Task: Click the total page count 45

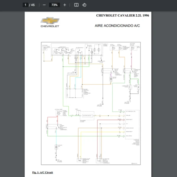Action: click(33, 5)
